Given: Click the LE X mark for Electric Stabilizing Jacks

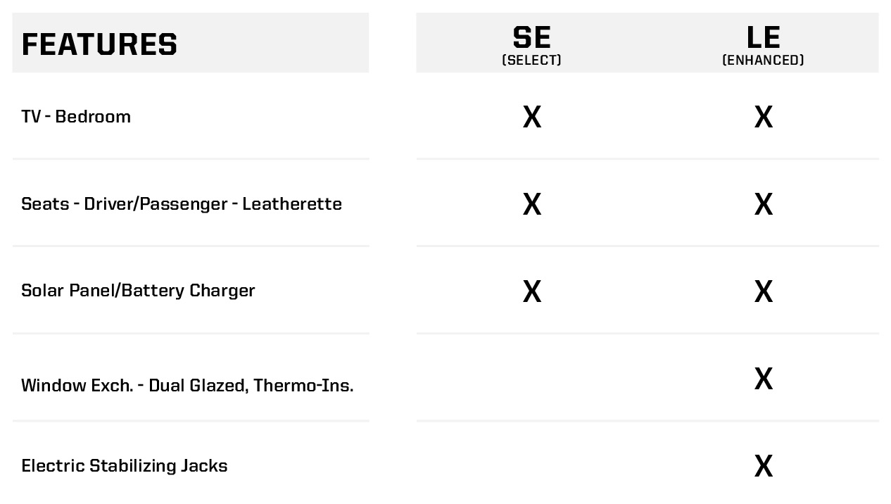Looking at the screenshot, I should [x=763, y=466].
